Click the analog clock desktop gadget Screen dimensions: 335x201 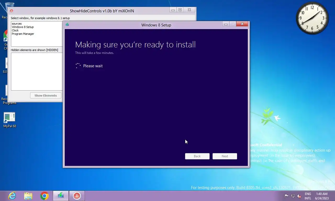[x=312, y=18]
